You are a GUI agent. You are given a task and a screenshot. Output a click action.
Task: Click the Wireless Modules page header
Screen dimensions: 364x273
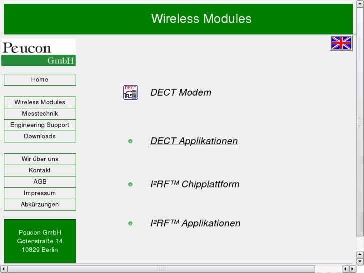click(x=178, y=19)
